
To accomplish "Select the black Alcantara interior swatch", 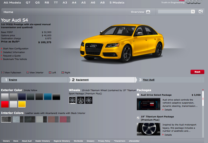I will click(6, 119).
